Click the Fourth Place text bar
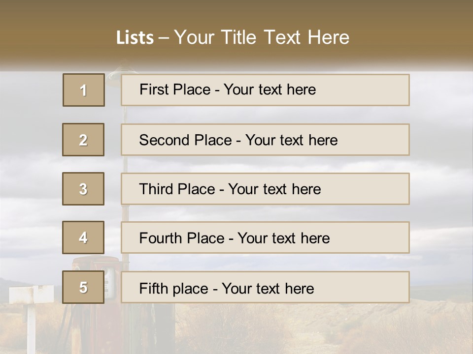Image resolution: width=473 pixels, height=354 pixels. 265,237
